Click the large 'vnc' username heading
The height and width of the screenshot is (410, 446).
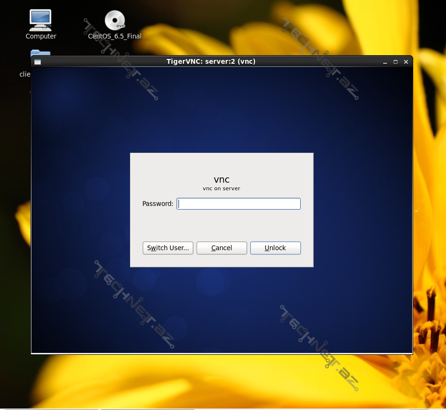222,179
